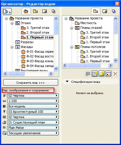Click the dimension icon beside Plain Meter

4,127
